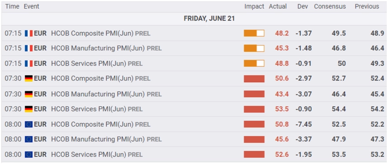Click the Impact column header
Screen dimensions: 389x164
coord(254,7)
